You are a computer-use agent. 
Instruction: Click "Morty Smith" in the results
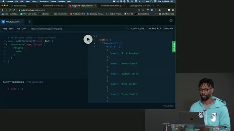pyautogui.click(x=129, y=64)
